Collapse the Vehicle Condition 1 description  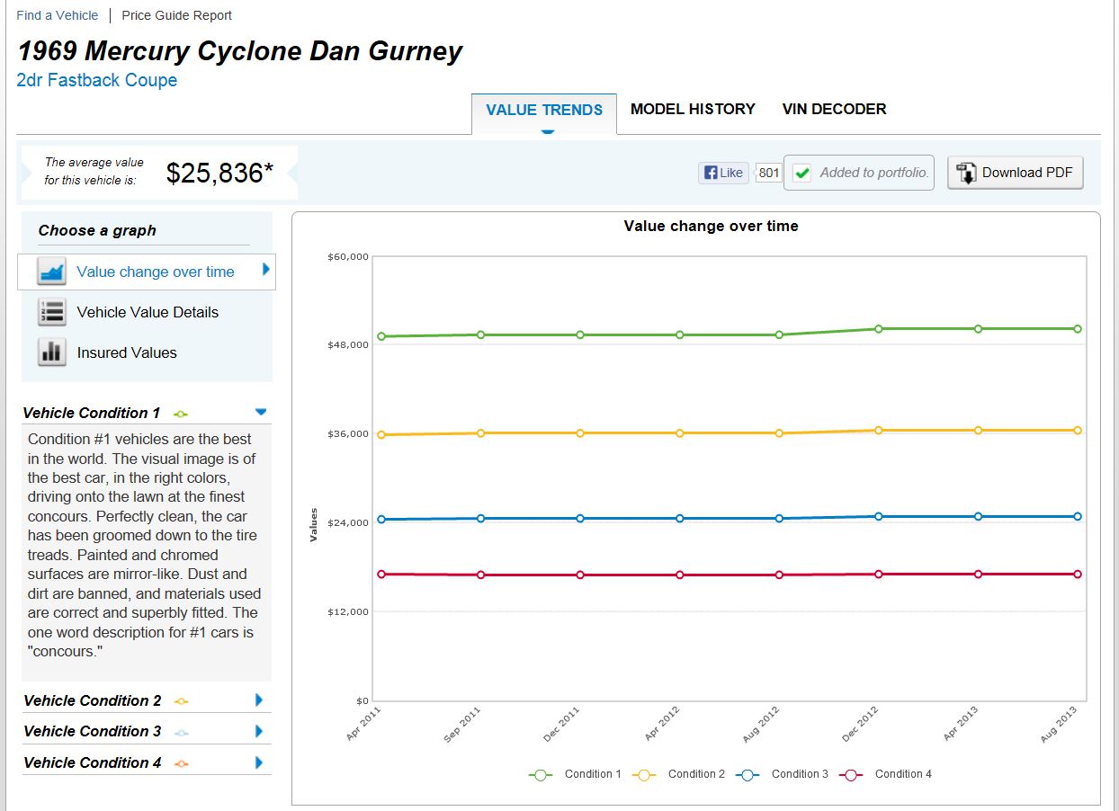point(261,412)
